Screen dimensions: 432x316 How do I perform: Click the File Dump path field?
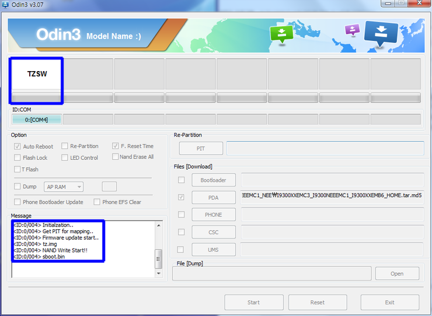271,273
